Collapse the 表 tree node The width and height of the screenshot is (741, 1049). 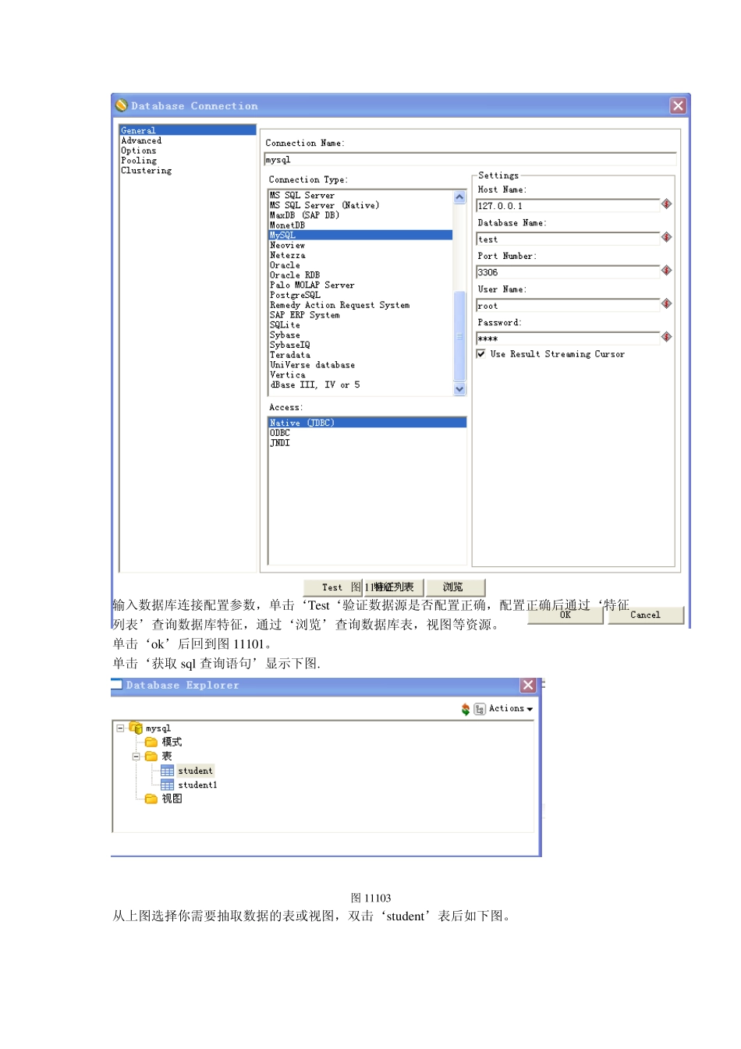[x=136, y=757]
